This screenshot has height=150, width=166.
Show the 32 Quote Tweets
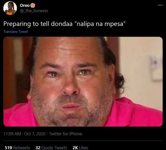point(51,148)
